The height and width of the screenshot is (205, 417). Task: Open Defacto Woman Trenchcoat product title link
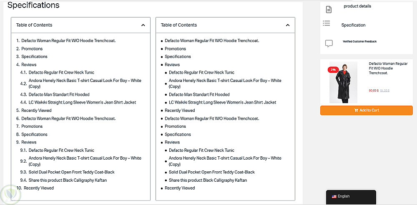(388, 68)
